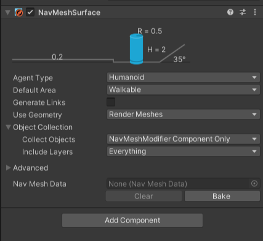Open the Collect Objects dropdown
The height and width of the screenshot is (241, 263).
184,139
